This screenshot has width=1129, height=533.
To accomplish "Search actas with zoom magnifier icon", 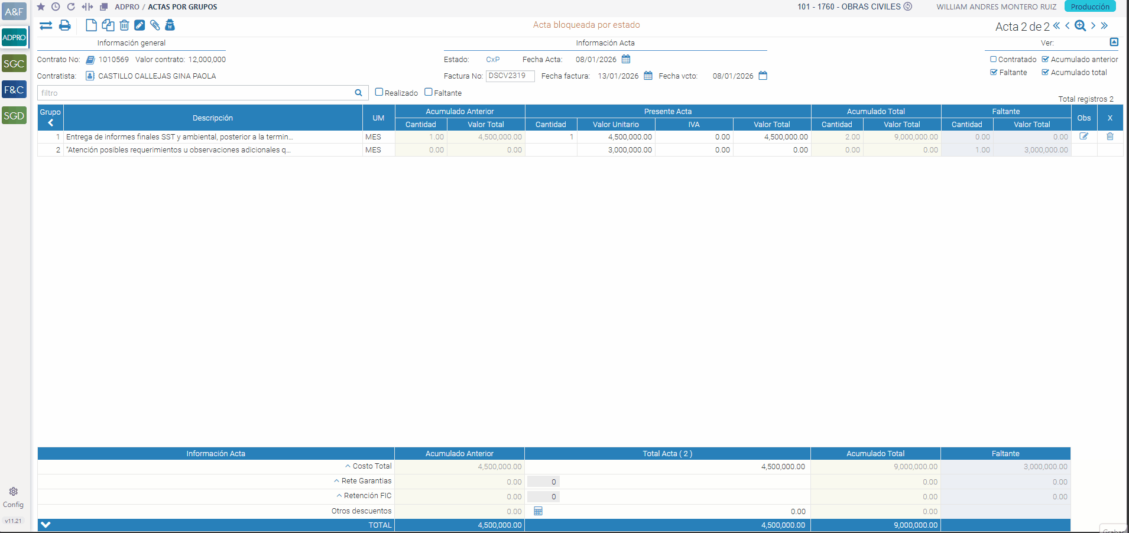I will 1081,25.
